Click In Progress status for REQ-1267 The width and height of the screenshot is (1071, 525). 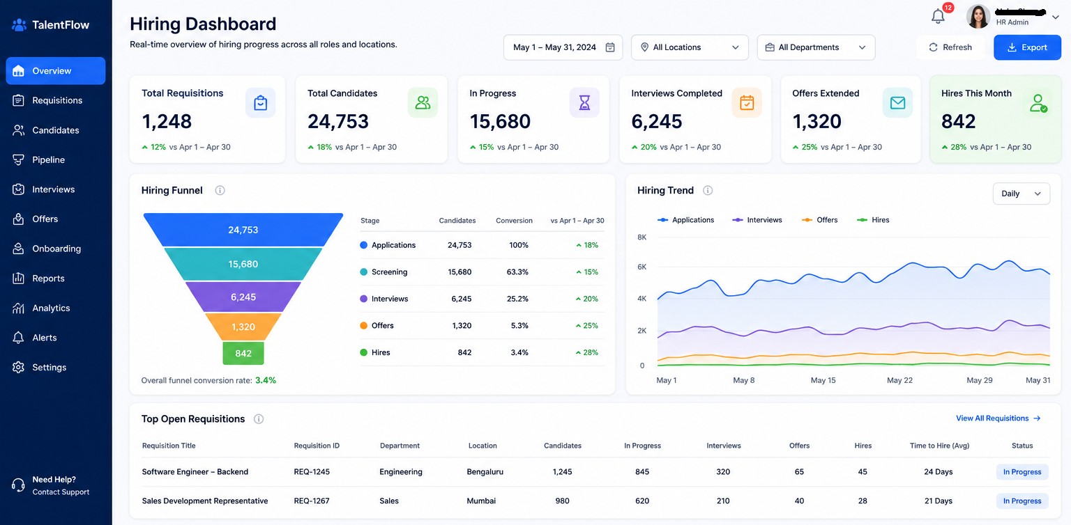pyautogui.click(x=1022, y=501)
